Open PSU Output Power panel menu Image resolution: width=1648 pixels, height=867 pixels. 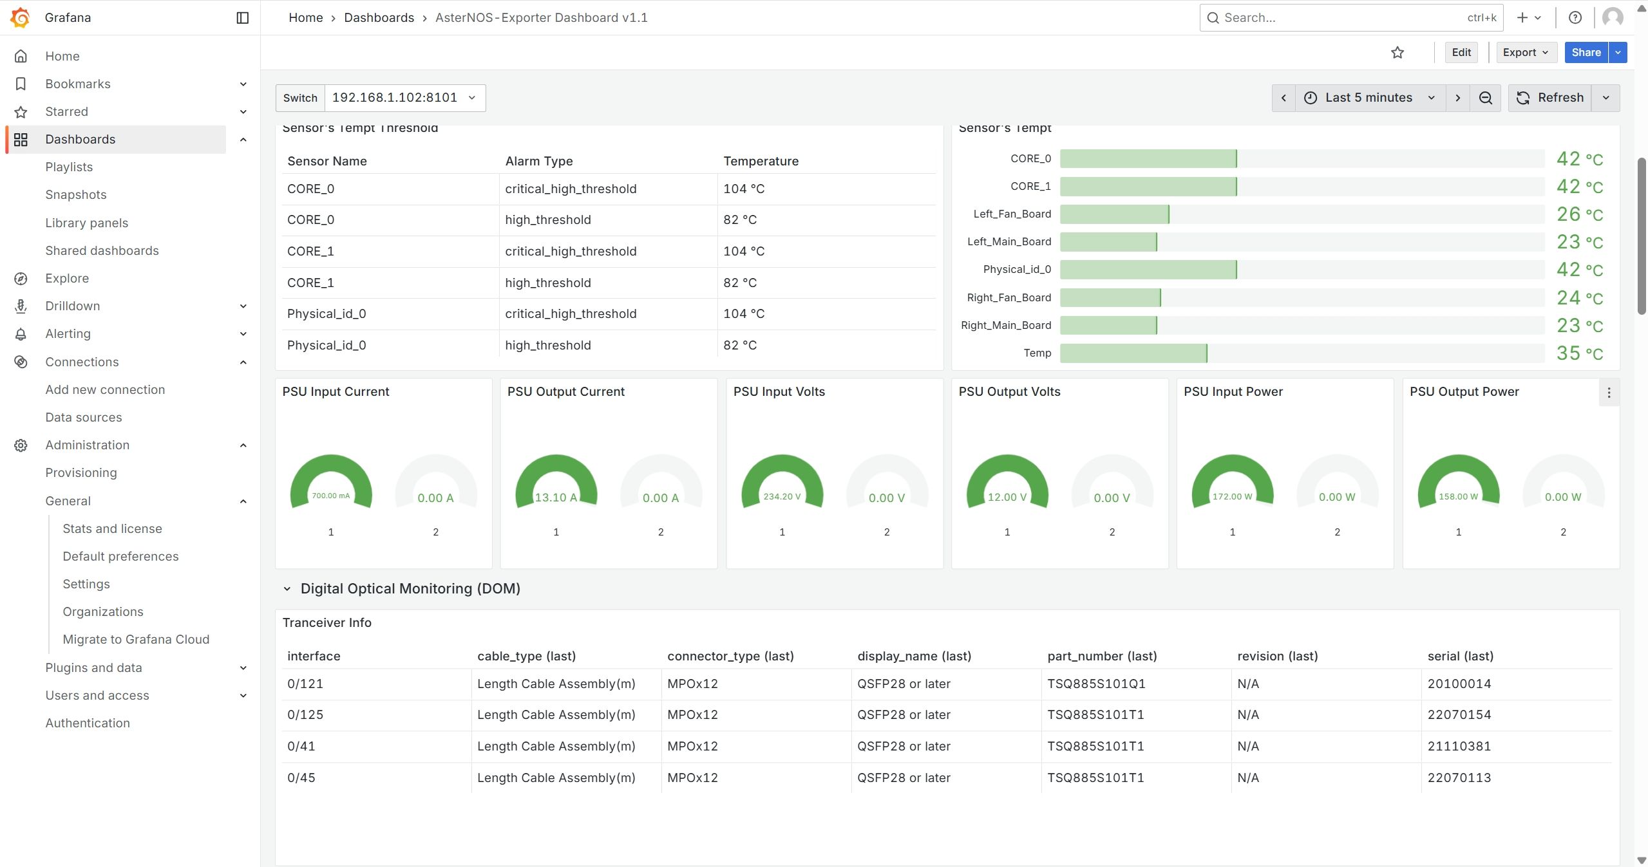pos(1608,393)
